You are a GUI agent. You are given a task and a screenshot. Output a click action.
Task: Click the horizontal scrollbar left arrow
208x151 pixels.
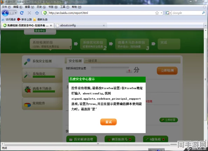[x=2, y=144]
